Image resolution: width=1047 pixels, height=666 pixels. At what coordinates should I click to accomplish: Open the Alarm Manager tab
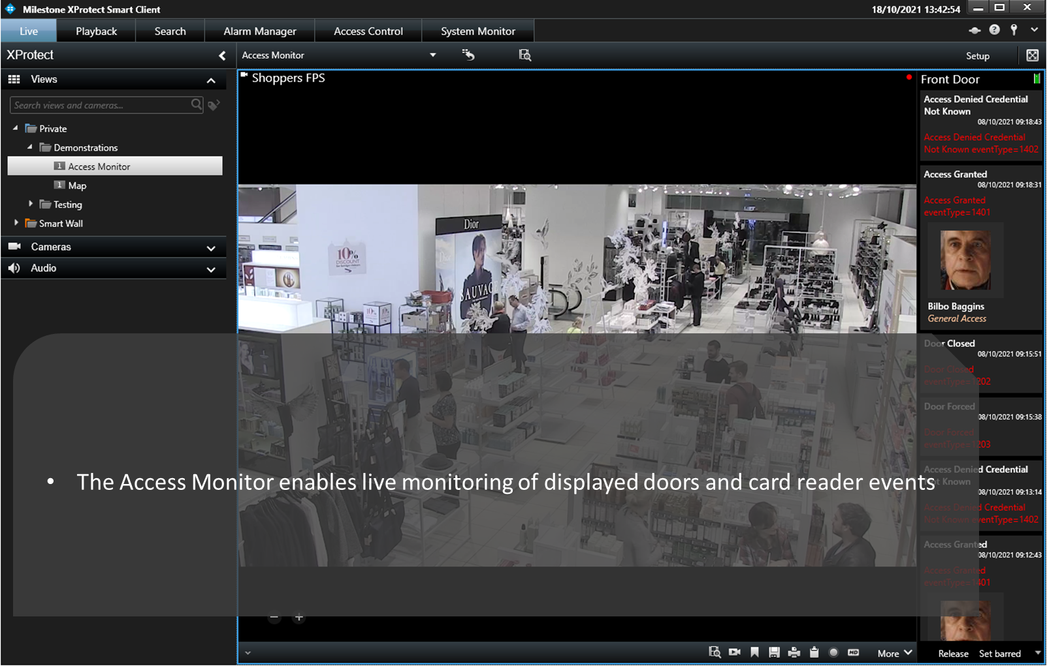click(x=259, y=31)
